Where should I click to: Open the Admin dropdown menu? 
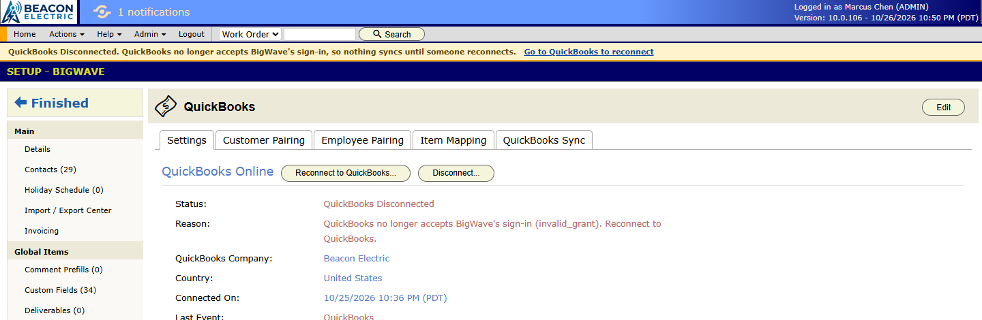(150, 34)
